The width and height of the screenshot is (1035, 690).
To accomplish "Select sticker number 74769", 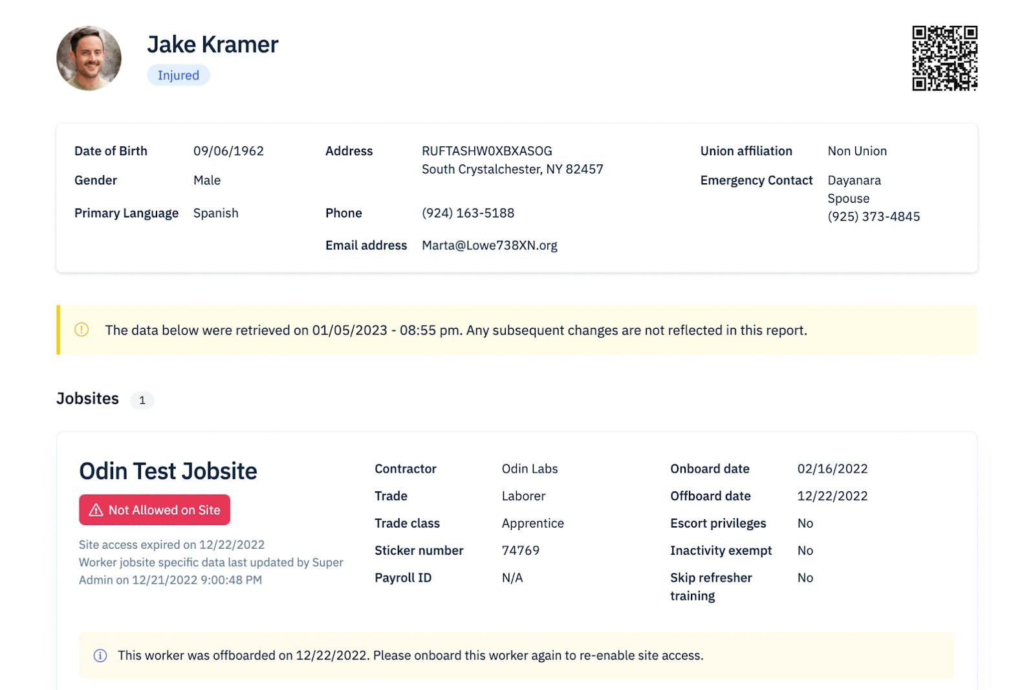I will tap(521, 550).
